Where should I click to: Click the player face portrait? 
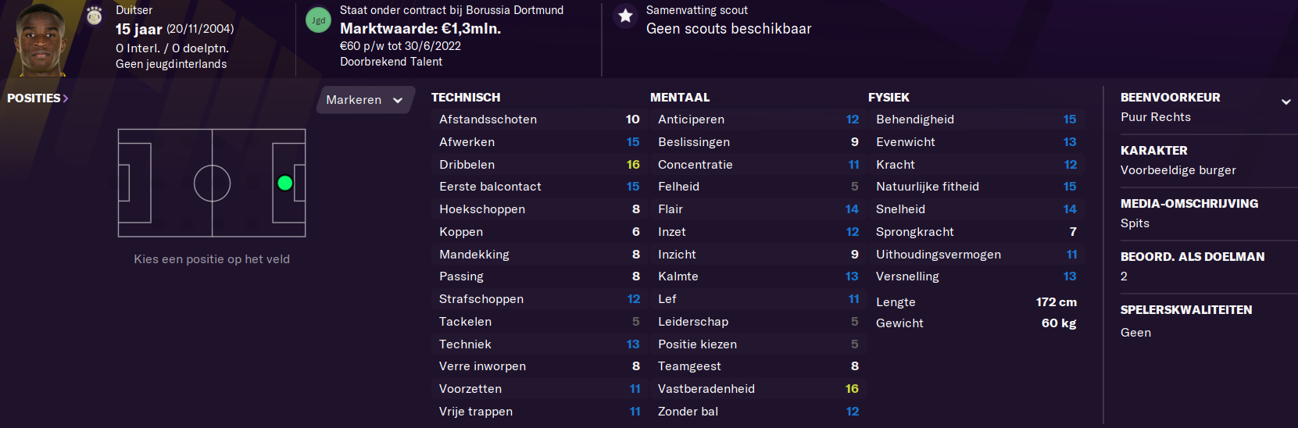[x=41, y=39]
